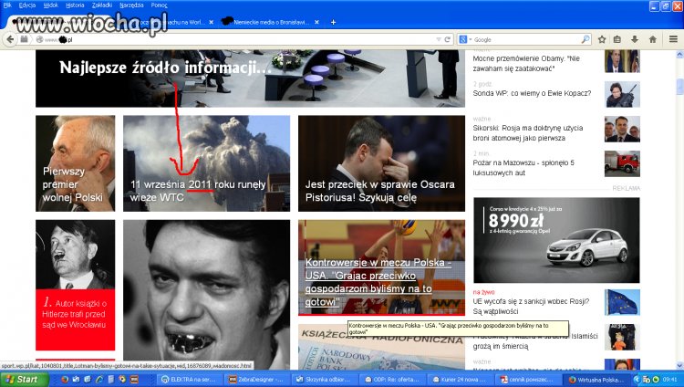Switch to the 'Niemieckie media o Bronisławi...' tab
The height and width of the screenshot is (387, 684).
pos(270,22)
